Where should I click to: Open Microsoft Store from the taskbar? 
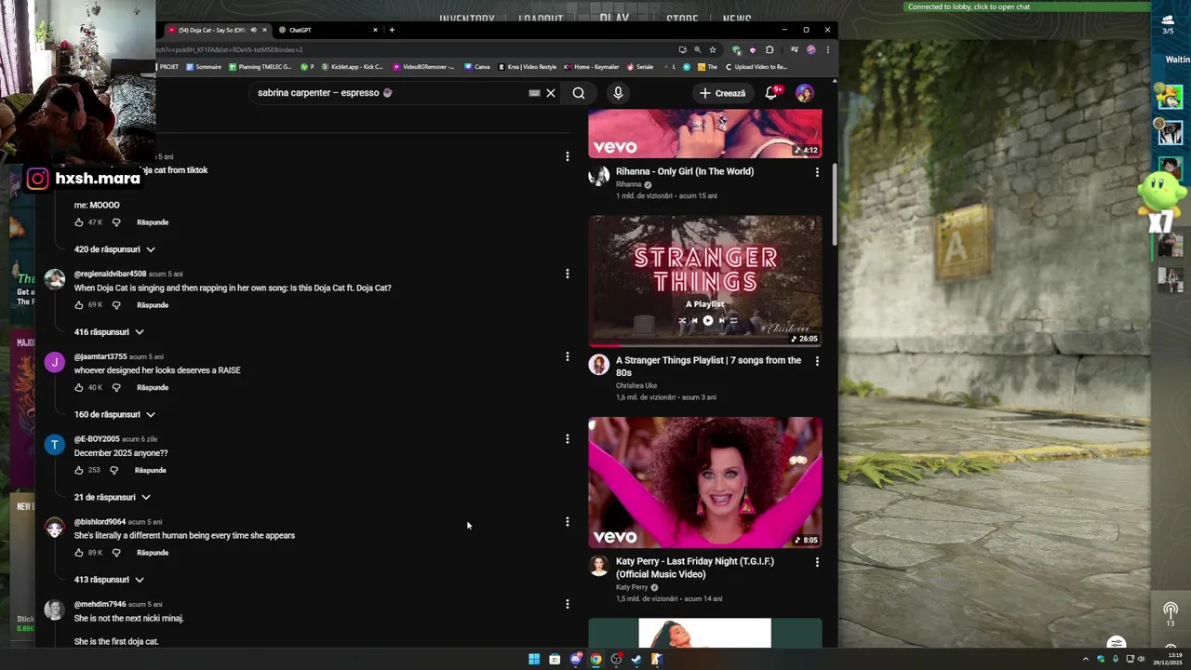[x=555, y=659]
